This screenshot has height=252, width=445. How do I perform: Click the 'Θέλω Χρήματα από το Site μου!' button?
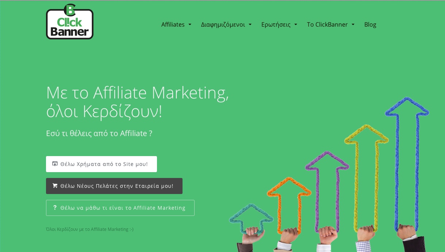pyautogui.click(x=101, y=164)
